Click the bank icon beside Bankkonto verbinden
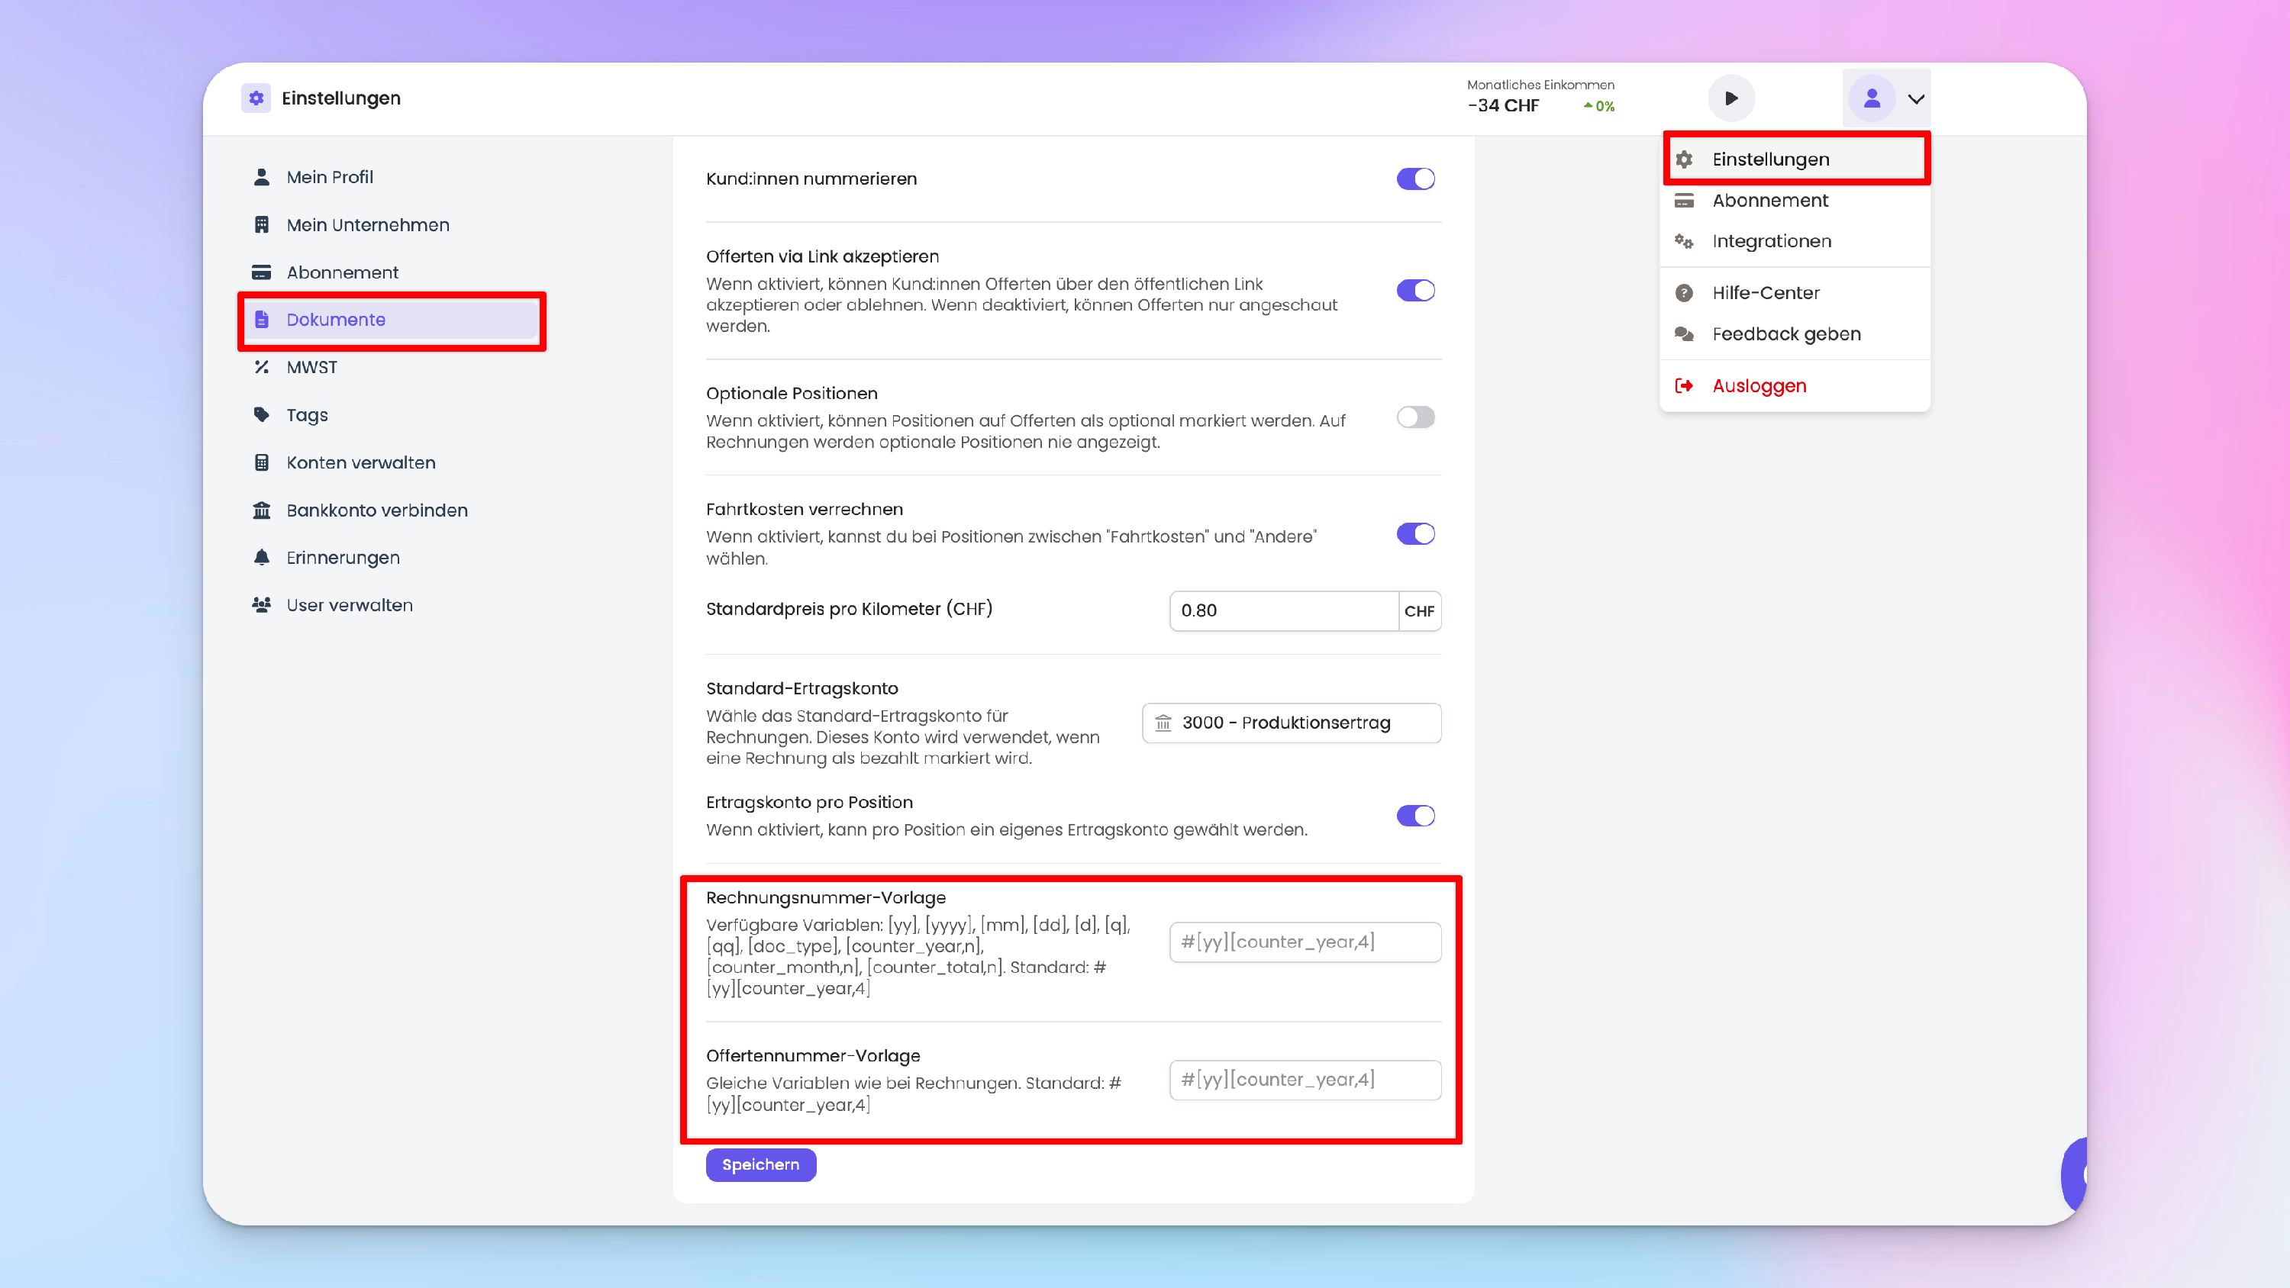 [x=261, y=510]
